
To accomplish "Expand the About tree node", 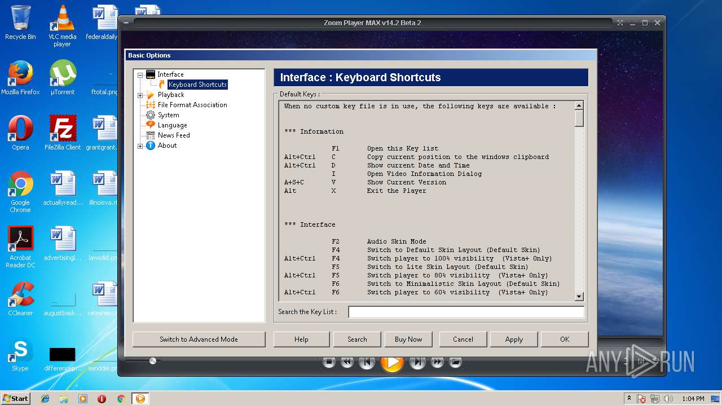I will [140, 145].
